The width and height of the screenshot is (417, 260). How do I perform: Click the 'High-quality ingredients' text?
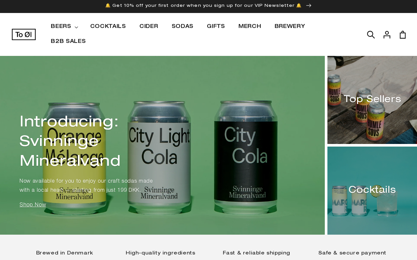tap(161, 253)
